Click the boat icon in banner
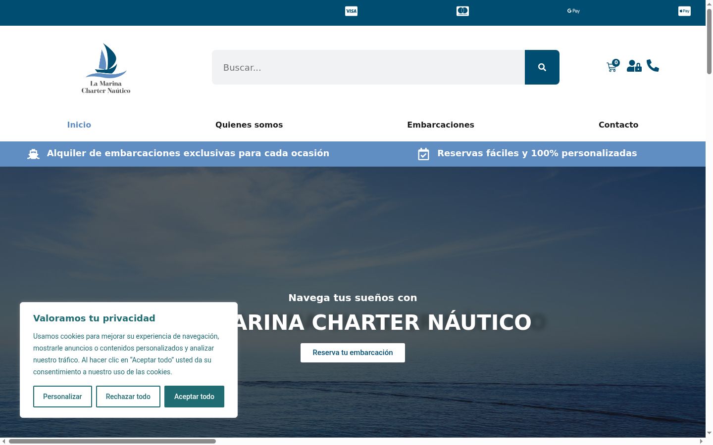 (33, 154)
